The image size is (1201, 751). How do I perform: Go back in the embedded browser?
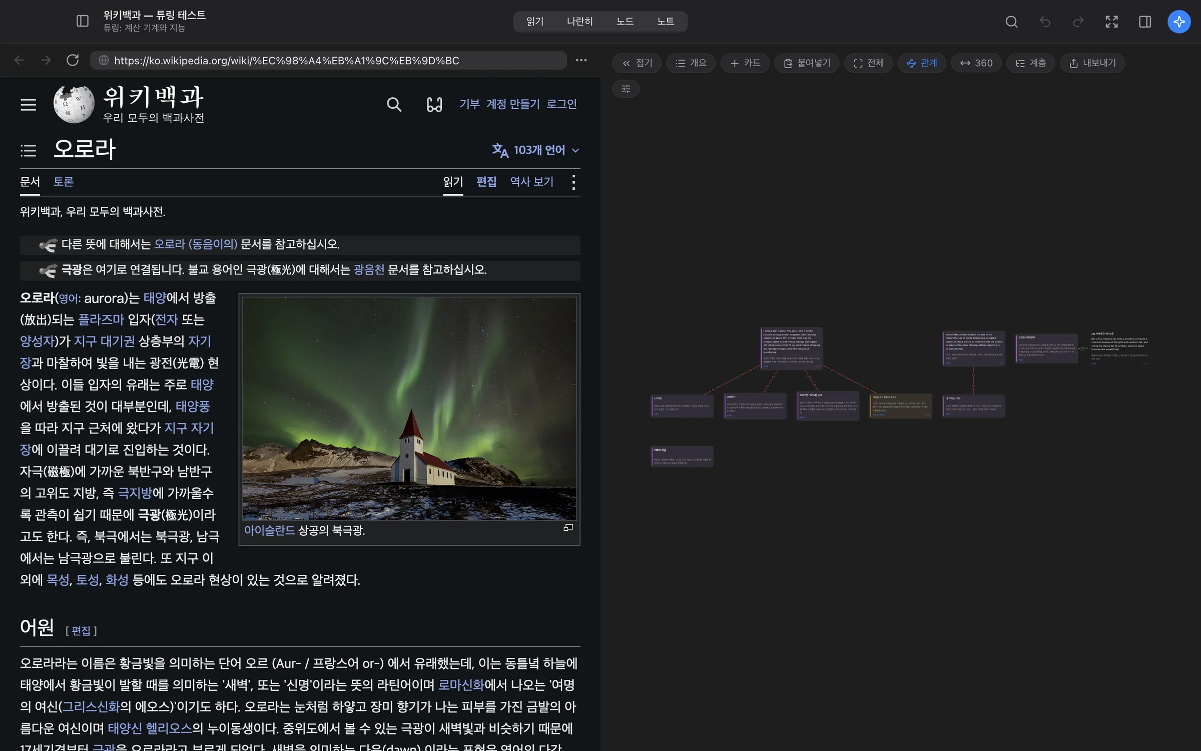click(x=19, y=60)
